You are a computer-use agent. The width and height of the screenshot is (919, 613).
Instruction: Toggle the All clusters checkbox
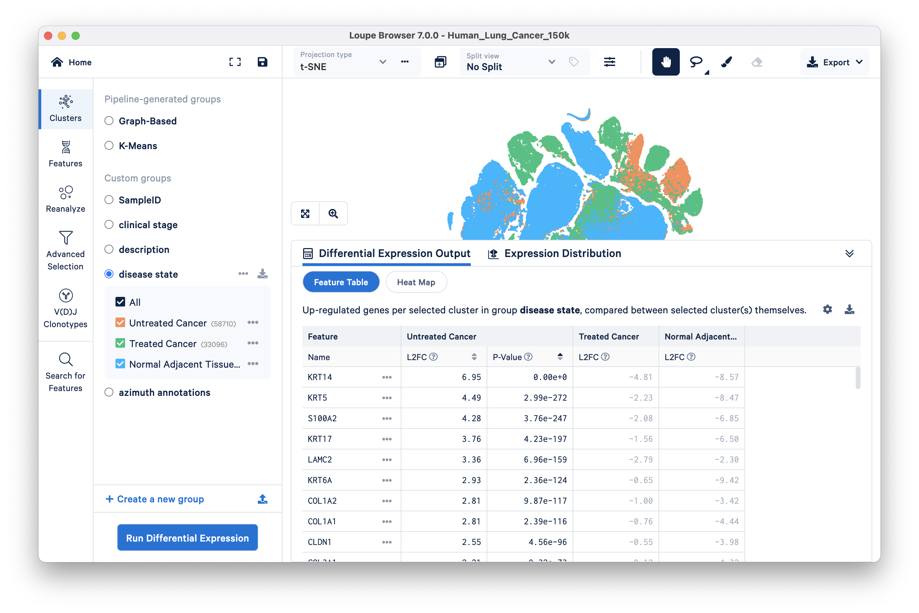pos(120,302)
